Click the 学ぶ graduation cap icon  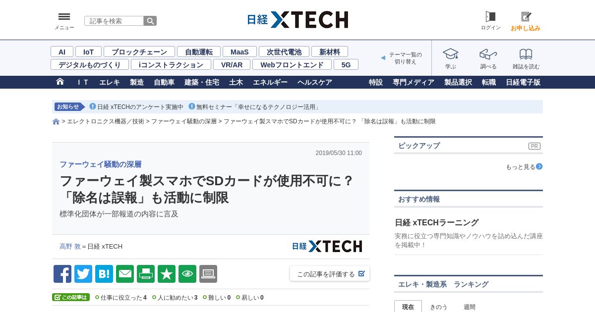pyautogui.click(x=451, y=54)
